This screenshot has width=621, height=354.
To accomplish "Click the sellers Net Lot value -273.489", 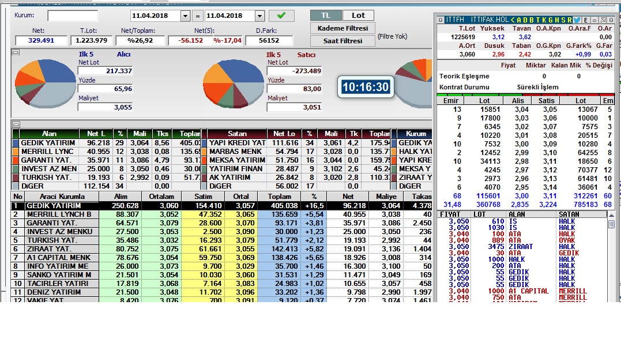I will [x=294, y=71].
